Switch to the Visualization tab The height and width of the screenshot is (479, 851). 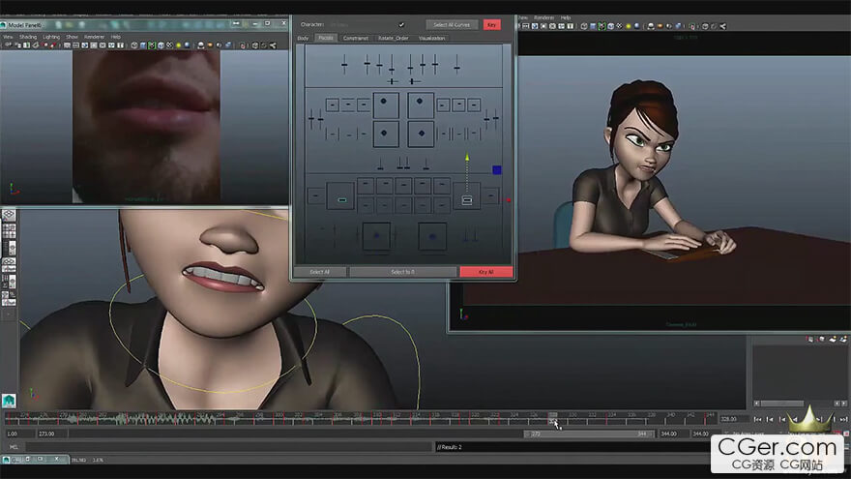coord(432,38)
